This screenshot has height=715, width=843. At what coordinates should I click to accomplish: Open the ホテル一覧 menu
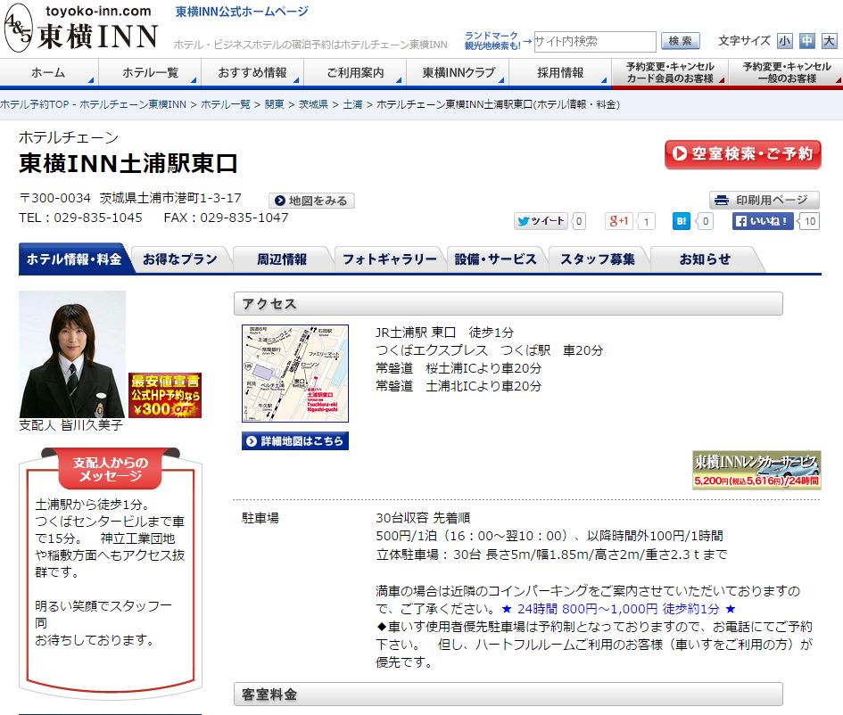click(x=150, y=72)
